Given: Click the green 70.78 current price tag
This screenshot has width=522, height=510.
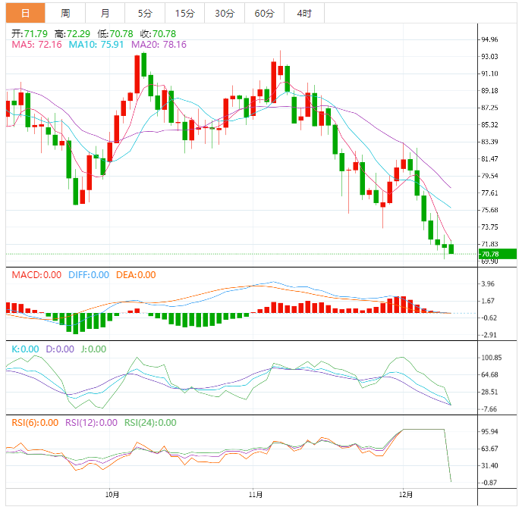Looking at the screenshot, I should click(497, 254).
